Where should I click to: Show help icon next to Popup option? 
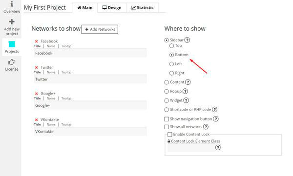(x=185, y=91)
